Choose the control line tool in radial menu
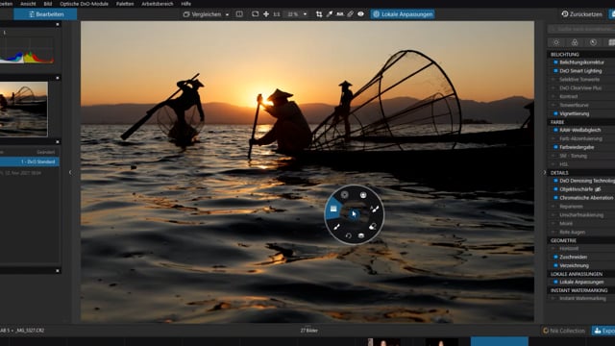Viewport: 615px width, 346px height. coord(363,195)
